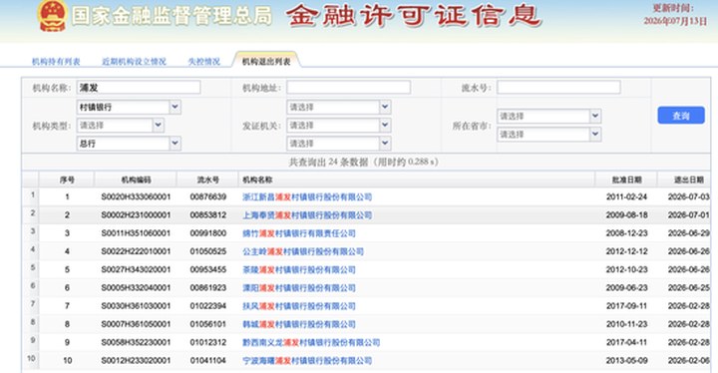Viewport: 718px width, 373px height.
Task: Open the 近期机构设立情况 tab
Action: [134, 62]
